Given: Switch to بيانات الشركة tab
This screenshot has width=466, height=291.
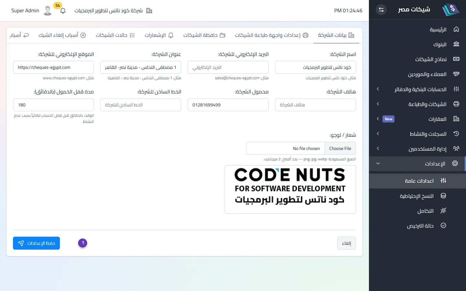Looking at the screenshot, I should tap(336, 35).
